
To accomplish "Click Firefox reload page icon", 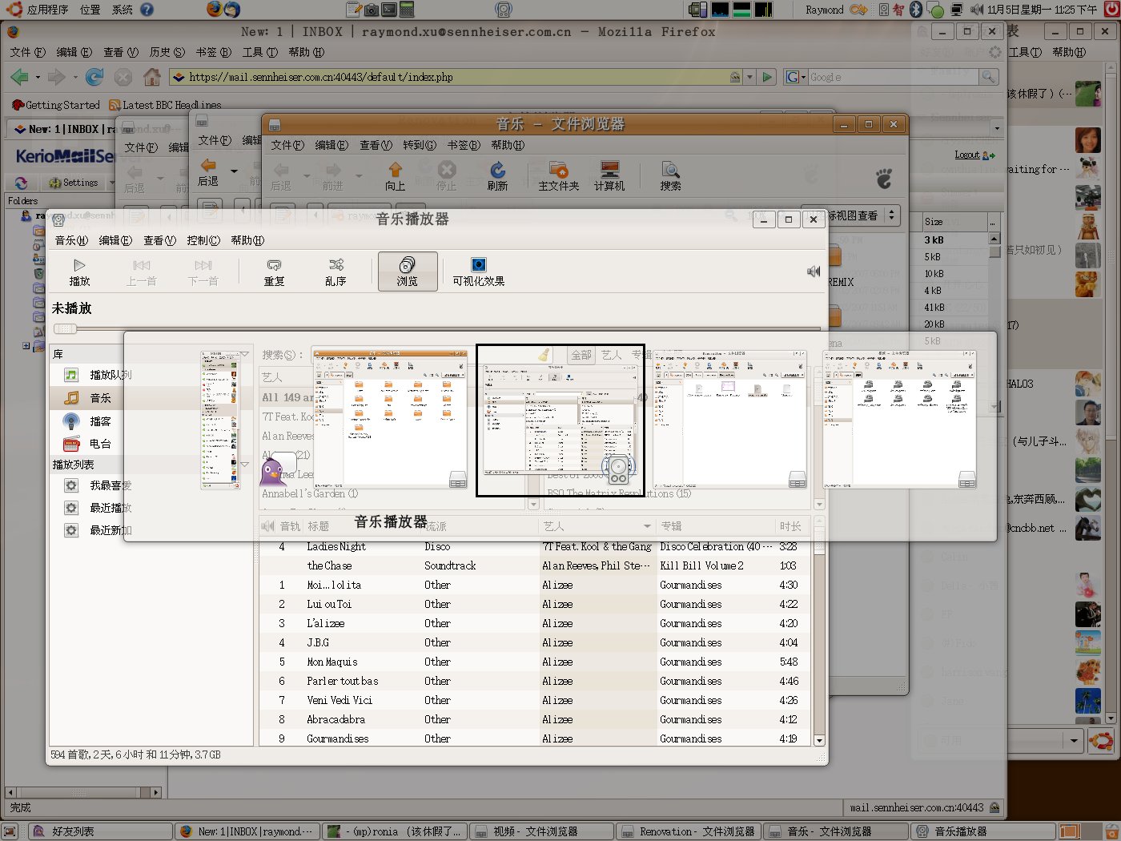I will [x=94, y=77].
